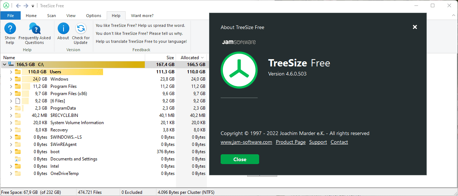Click Allocated column sort arrow
The image size is (458, 196).
point(202,58)
